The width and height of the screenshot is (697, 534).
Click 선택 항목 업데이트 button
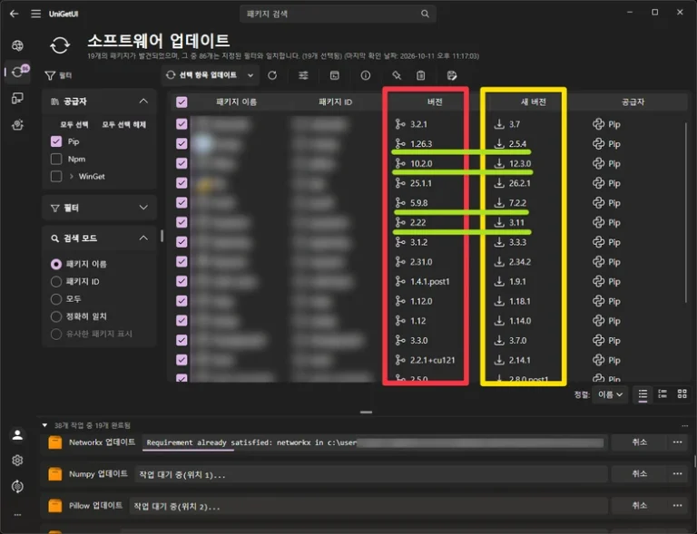pos(201,75)
